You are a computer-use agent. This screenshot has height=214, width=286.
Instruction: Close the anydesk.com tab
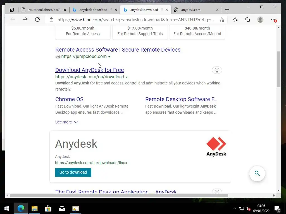pyautogui.click(x=217, y=10)
